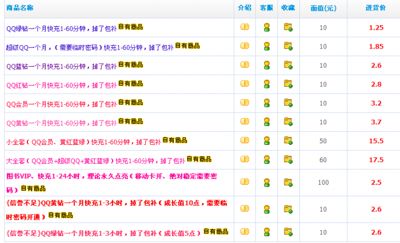
Task: Contact customer service for QQ会员一个月 row
Action: click(267, 103)
